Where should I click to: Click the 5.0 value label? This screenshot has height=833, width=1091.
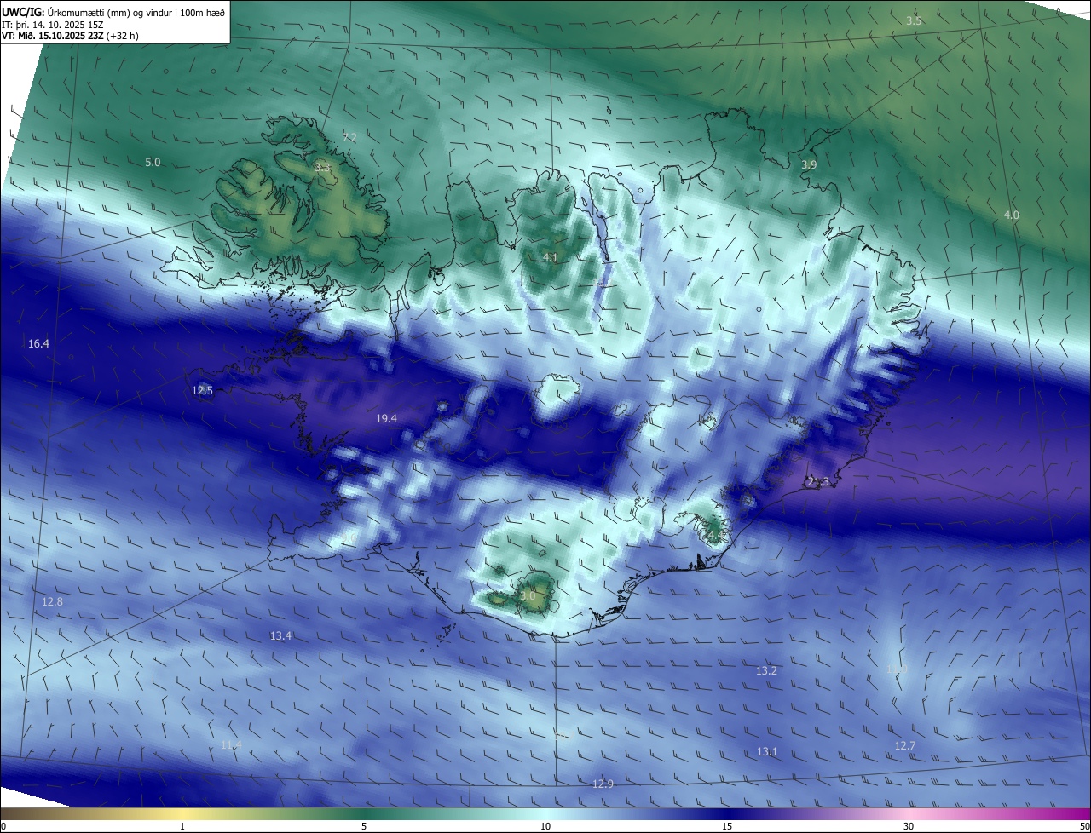(153, 162)
